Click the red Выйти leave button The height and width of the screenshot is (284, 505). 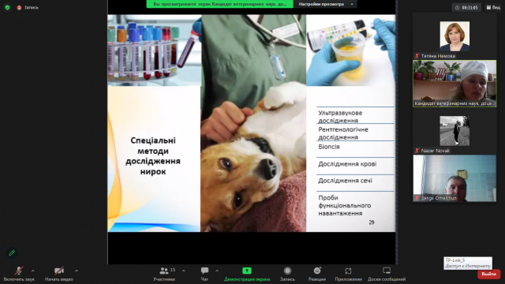pyautogui.click(x=488, y=274)
